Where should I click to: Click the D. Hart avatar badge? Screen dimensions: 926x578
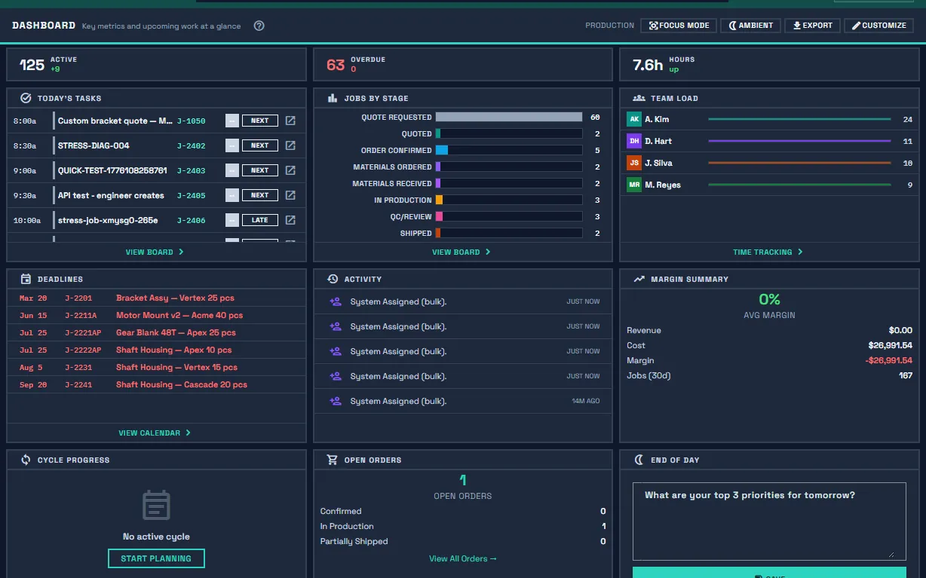coord(634,141)
